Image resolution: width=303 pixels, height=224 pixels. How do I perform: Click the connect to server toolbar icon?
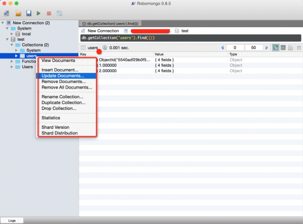pyautogui.click(x=7, y=13)
